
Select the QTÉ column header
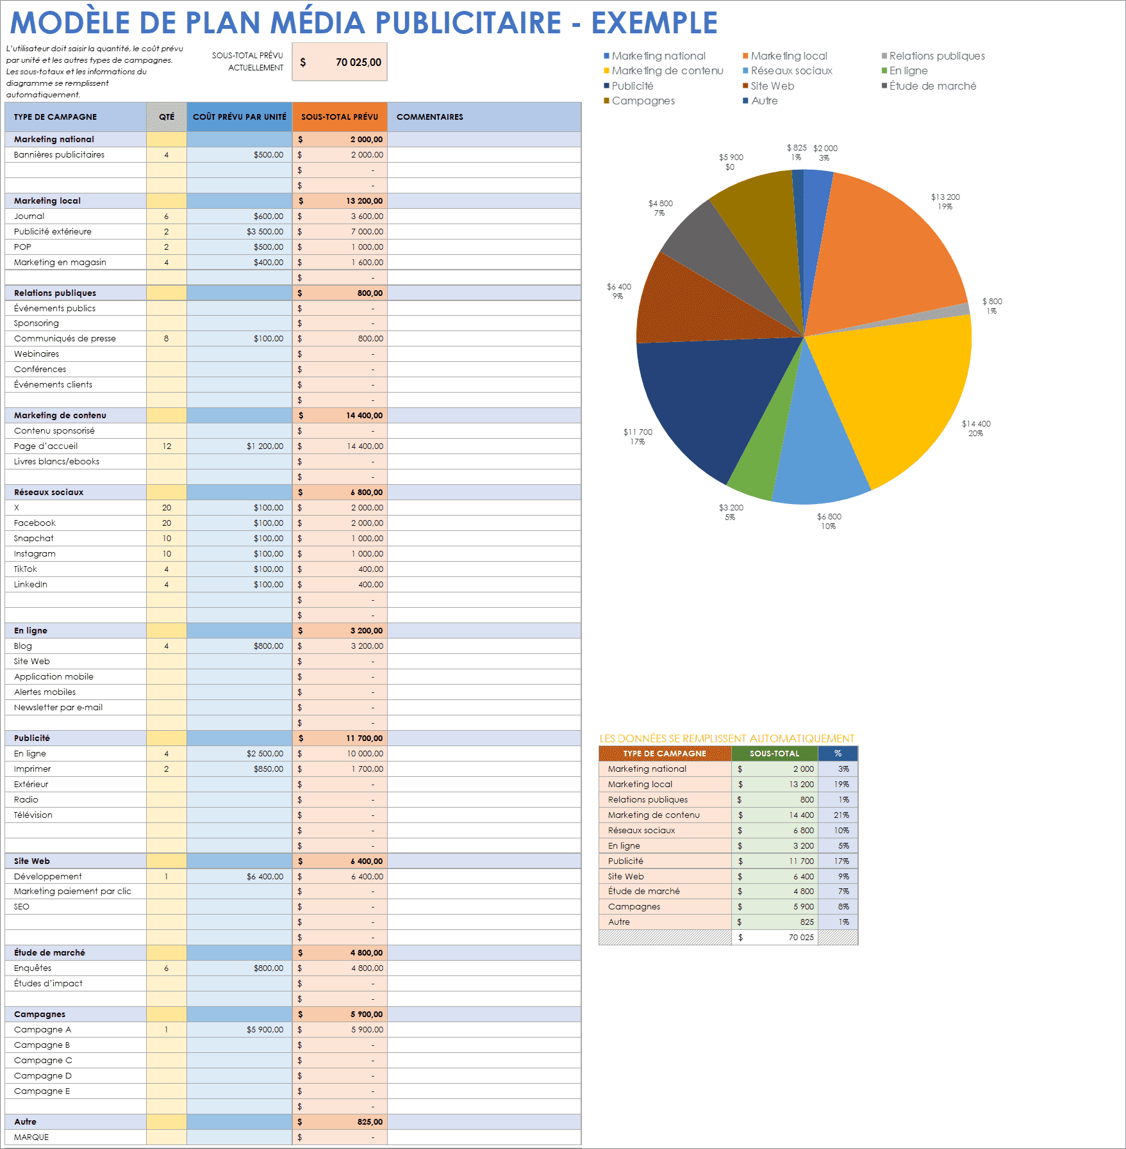pyautogui.click(x=167, y=117)
